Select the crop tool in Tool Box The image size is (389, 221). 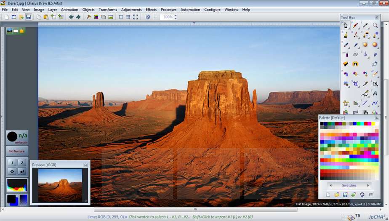click(x=355, y=84)
